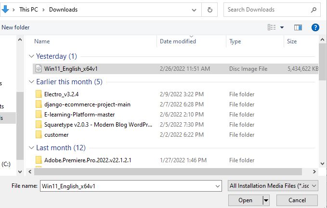This screenshot has height=208, width=327.
Task: Click the Open button
Action: pos(245,200)
